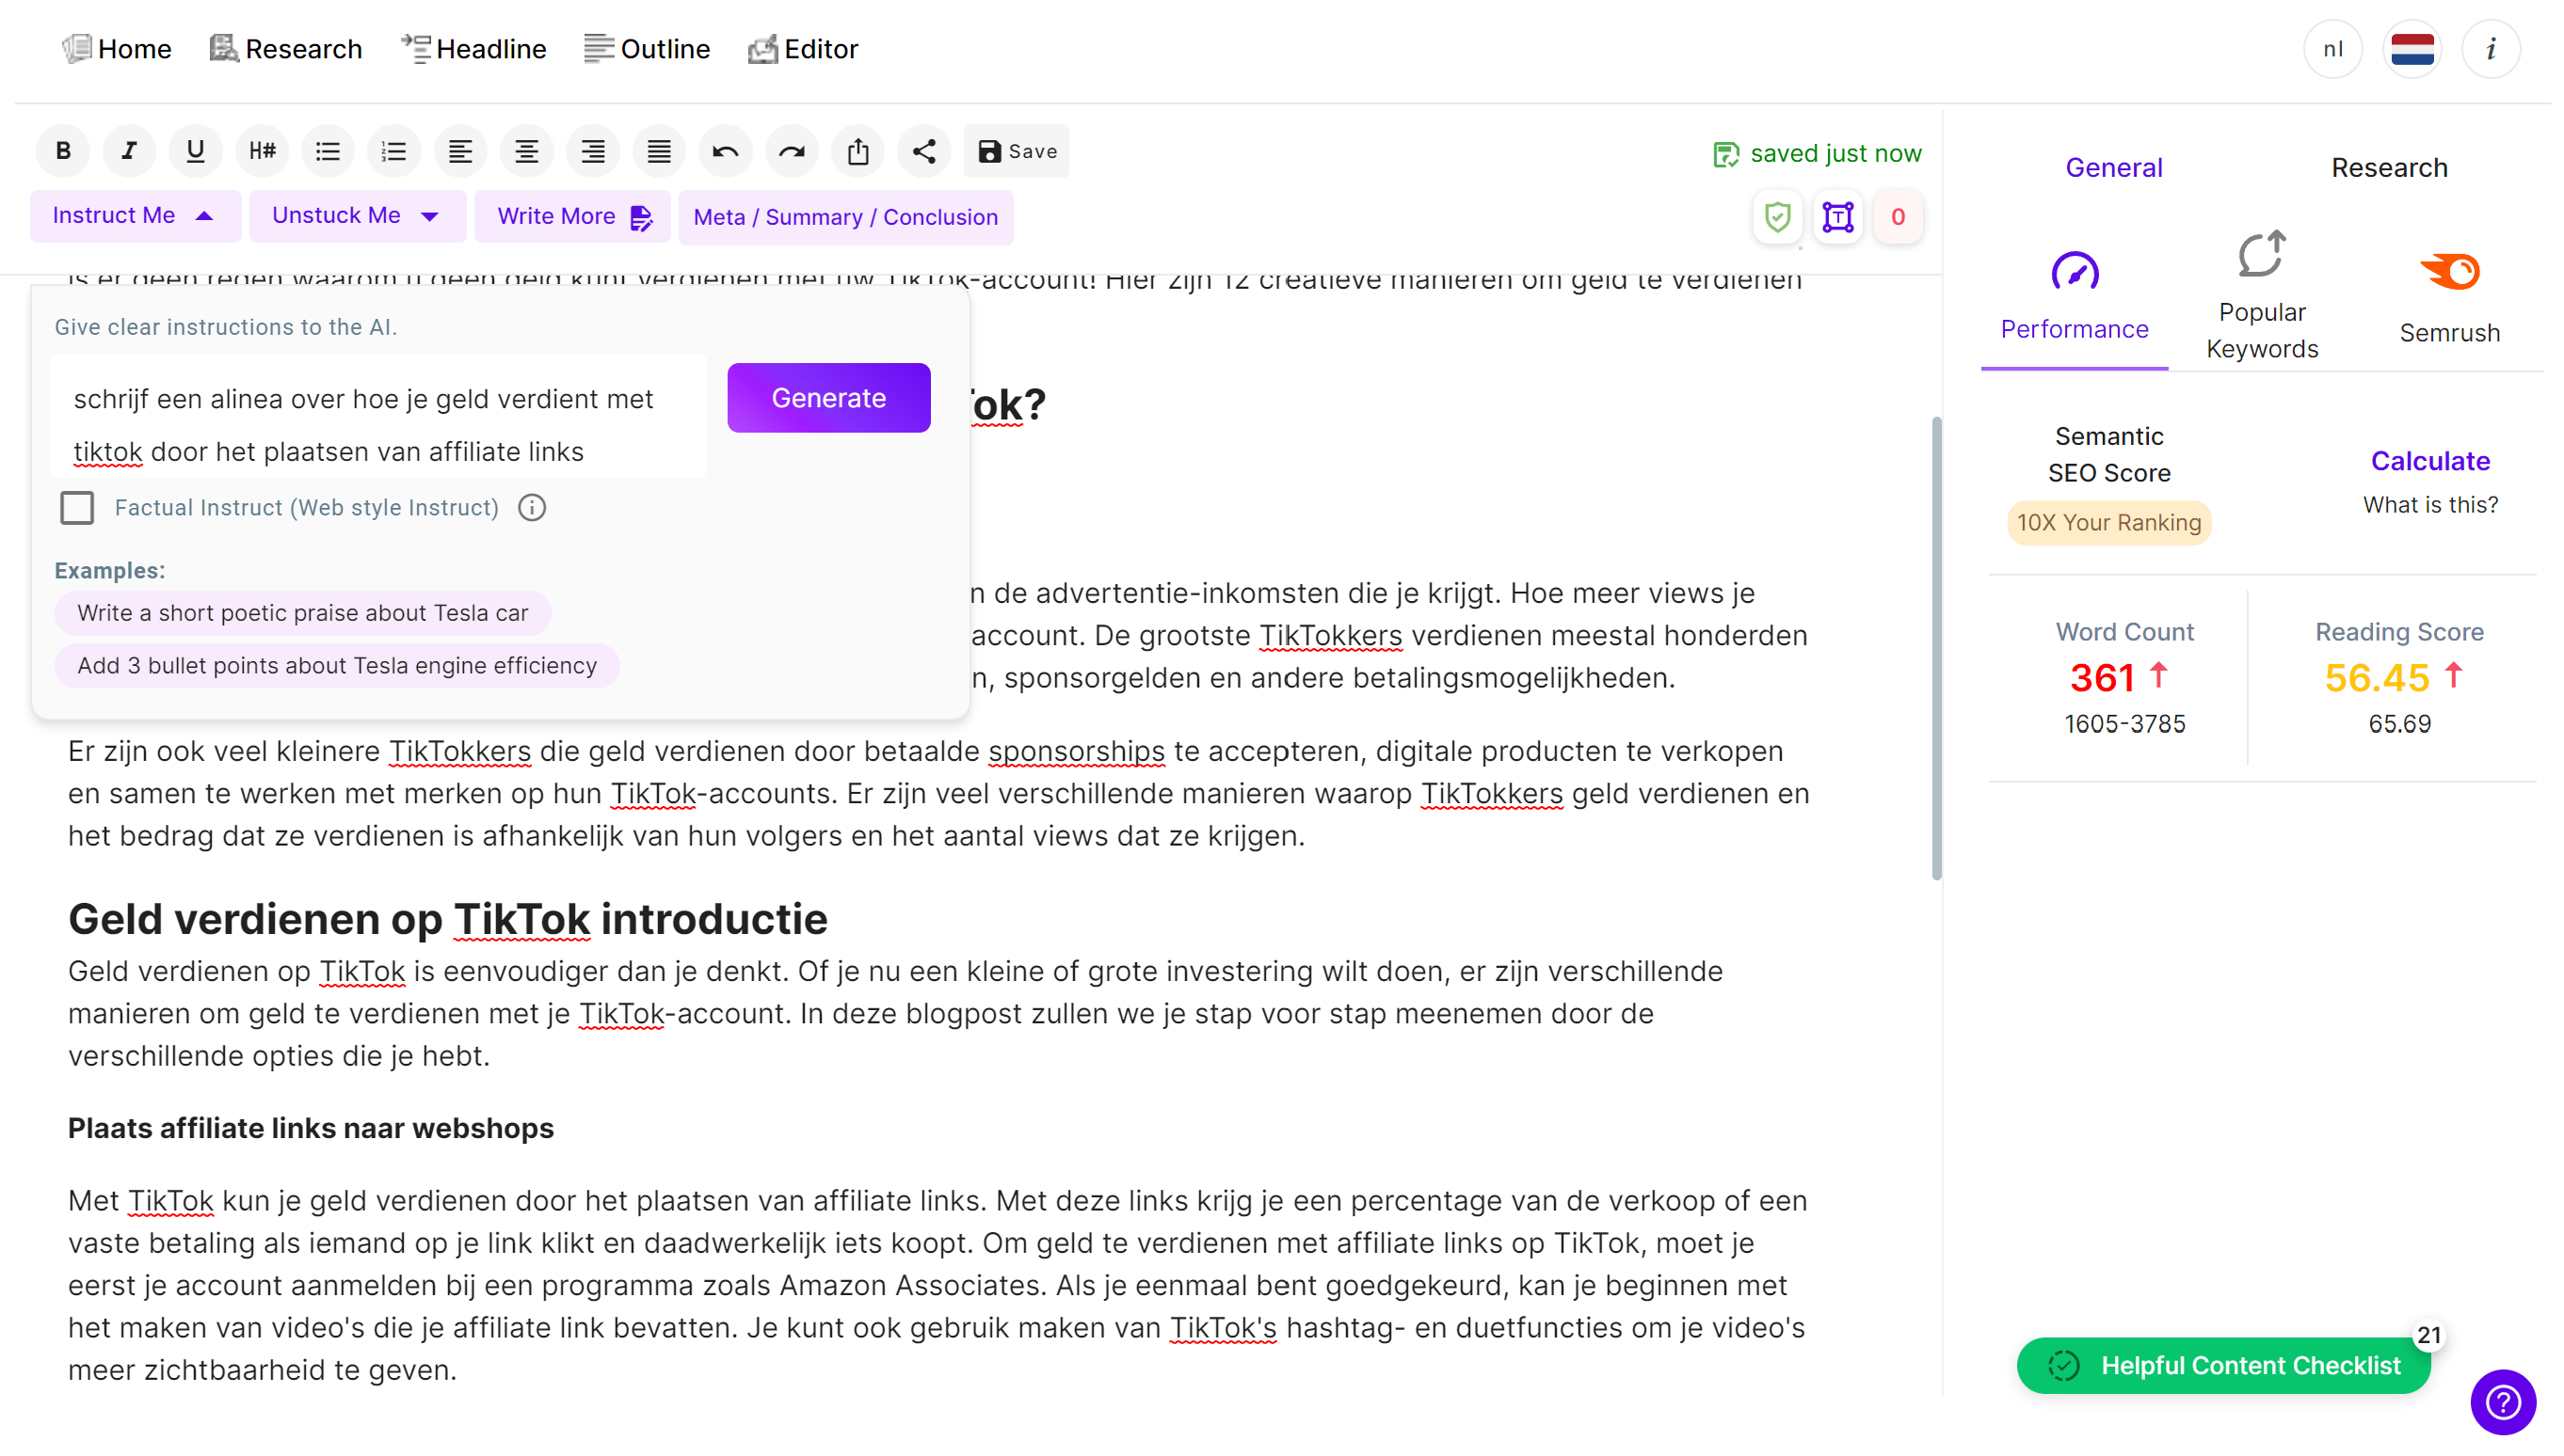The height and width of the screenshot is (1456, 2564).
Task: Open the green shield plagiarism check
Action: pos(1777,217)
